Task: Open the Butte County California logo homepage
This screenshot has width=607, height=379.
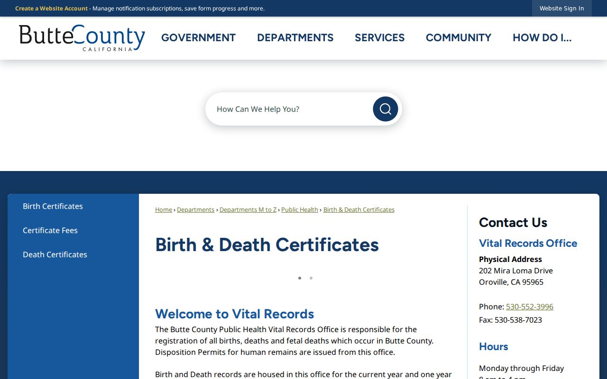Action: 82,38
